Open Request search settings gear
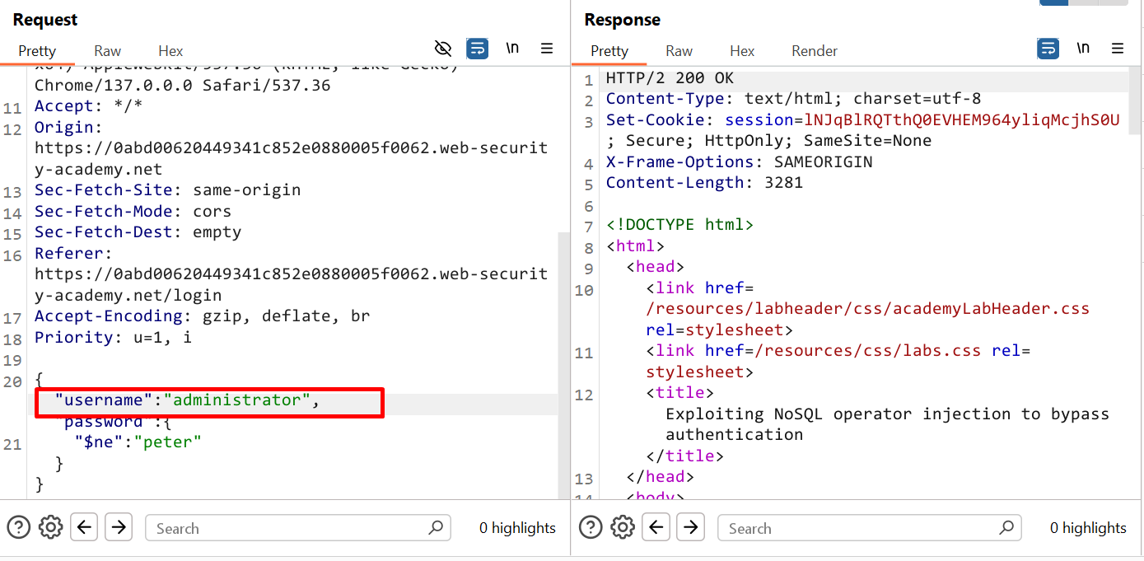 [x=51, y=527]
